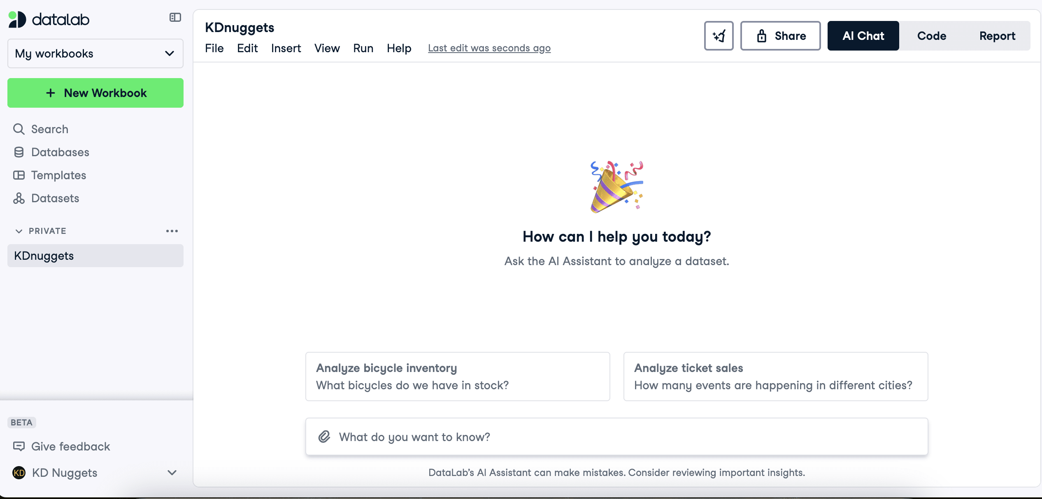Click the Databases icon in sidebar

tap(19, 152)
